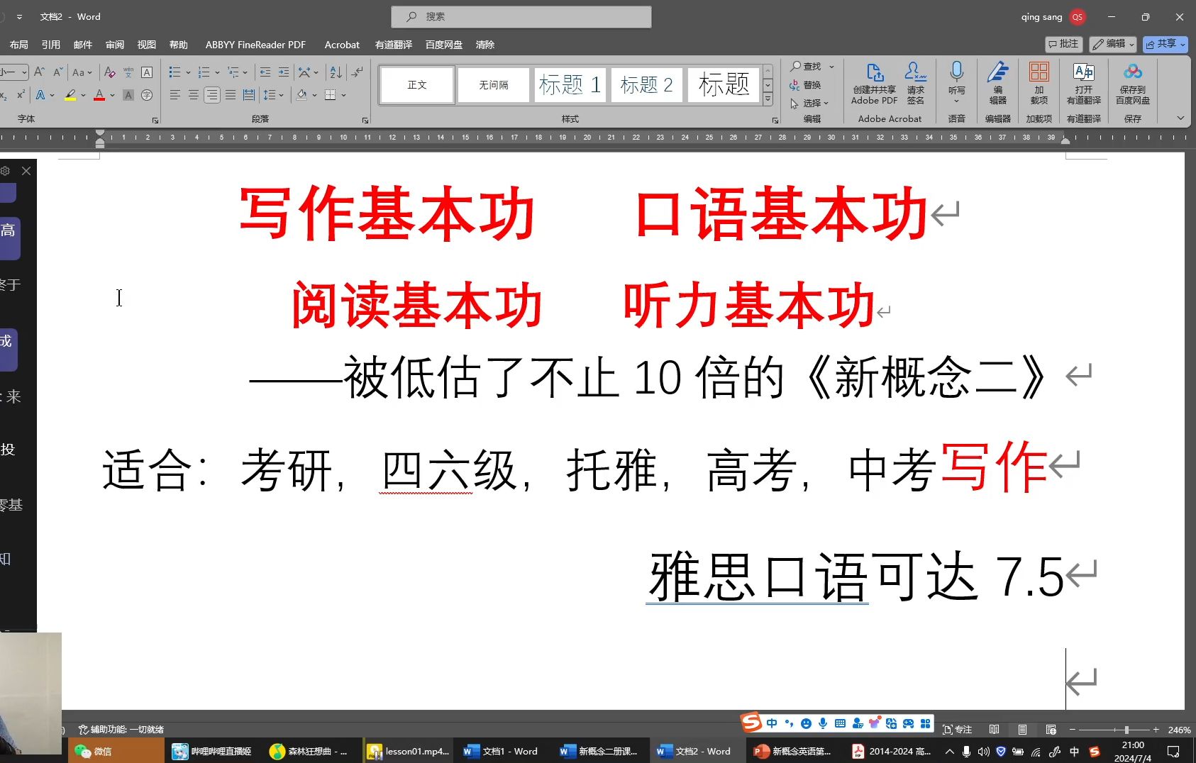Switch to read mode view icon
Image resolution: width=1196 pixels, height=763 pixels.
click(x=994, y=730)
